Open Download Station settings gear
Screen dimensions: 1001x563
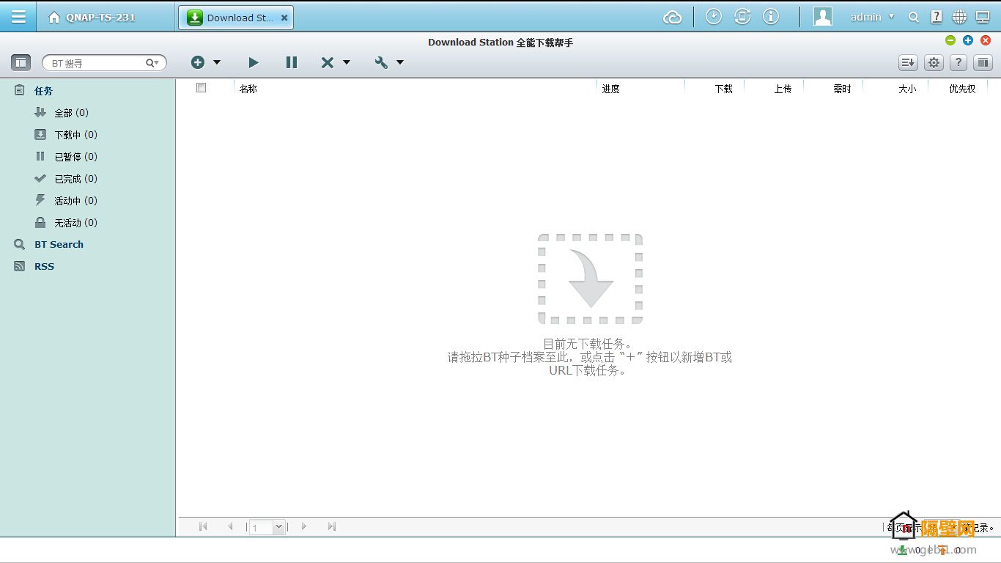[x=934, y=63]
